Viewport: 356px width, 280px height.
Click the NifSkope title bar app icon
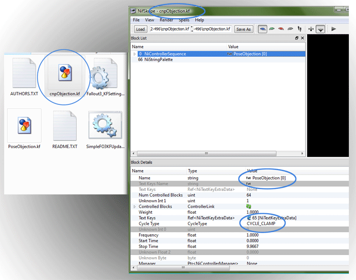[x=133, y=11]
